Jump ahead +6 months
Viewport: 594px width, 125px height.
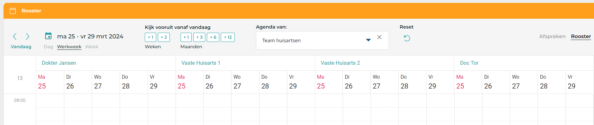click(x=213, y=37)
